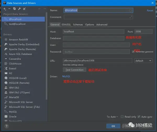Open the Schemas tab
The width and height of the screenshot is (157, 132).
(78, 25)
